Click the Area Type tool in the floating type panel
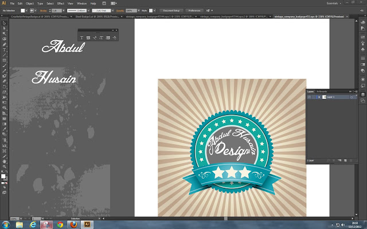The width and height of the screenshot is (367, 229). tap(88, 38)
